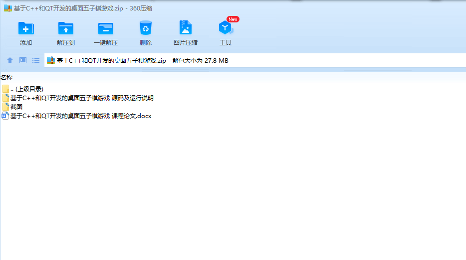Click the 解压到 (Extract to) icon
The width and height of the screenshot is (466, 260).
(x=66, y=33)
